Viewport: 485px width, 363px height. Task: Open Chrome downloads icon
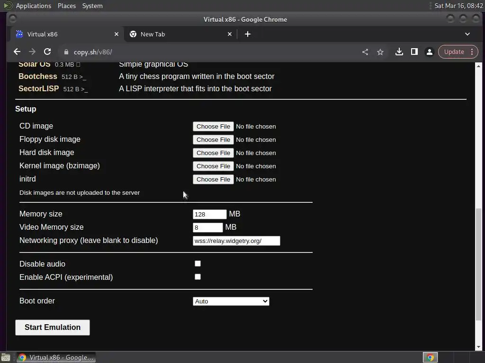click(x=399, y=52)
